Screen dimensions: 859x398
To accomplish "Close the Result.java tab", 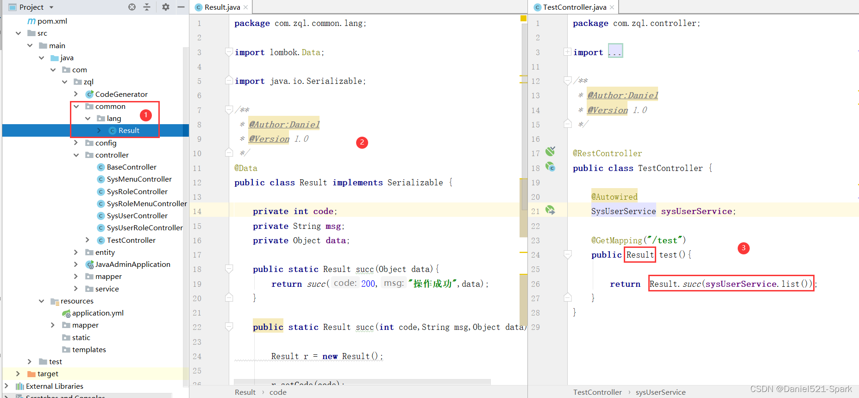I will pos(246,7).
